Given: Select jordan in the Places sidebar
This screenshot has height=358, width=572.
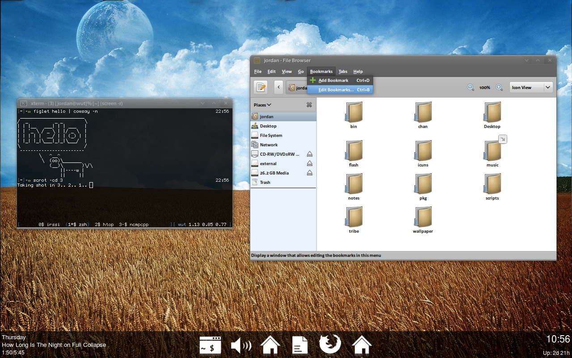Looking at the screenshot, I should pyautogui.click(x=283, y=117).
